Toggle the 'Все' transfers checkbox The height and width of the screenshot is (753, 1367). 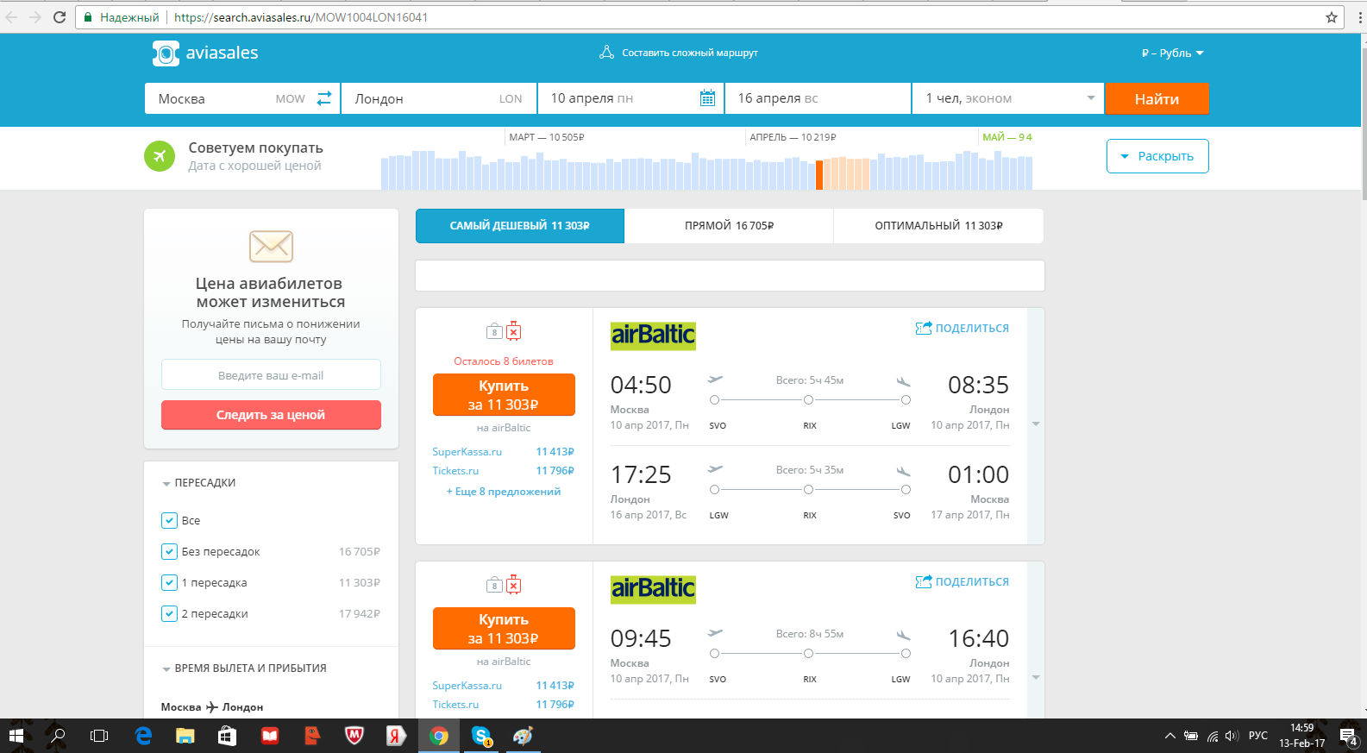pos(169,520)
